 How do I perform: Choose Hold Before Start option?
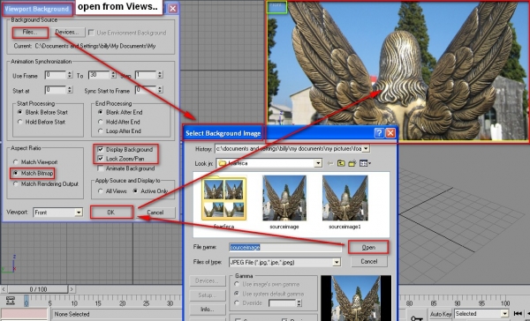click(20, 122)
